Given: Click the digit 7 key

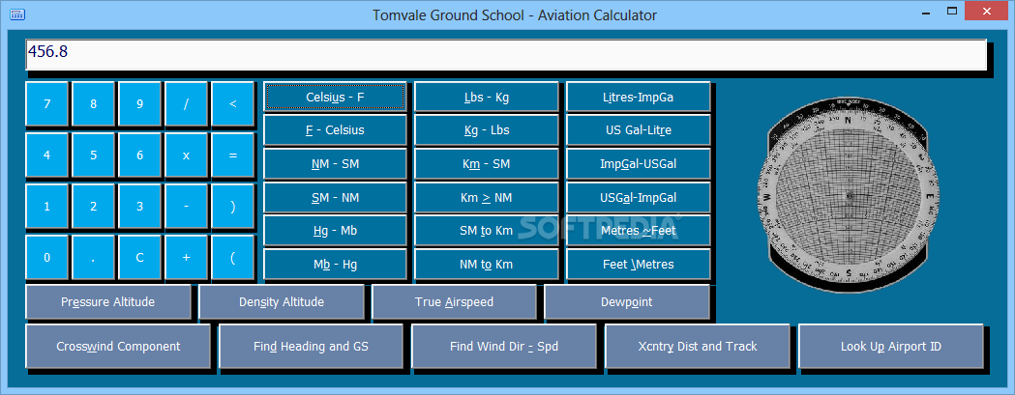Looking at the screenshot, I should coord(46,103).
